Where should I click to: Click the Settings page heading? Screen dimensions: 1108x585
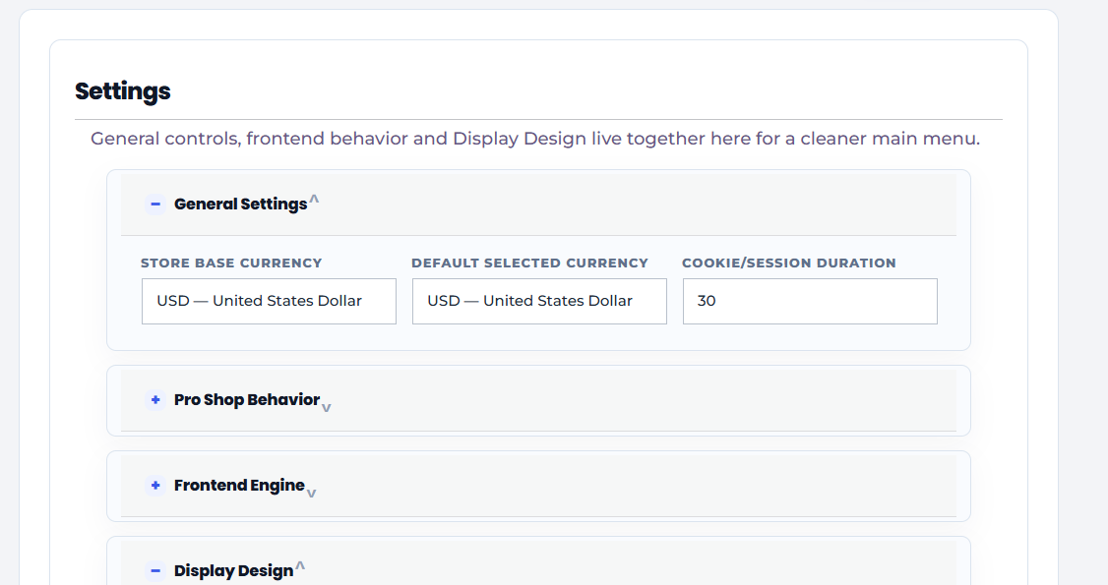[x=123, y=91]
